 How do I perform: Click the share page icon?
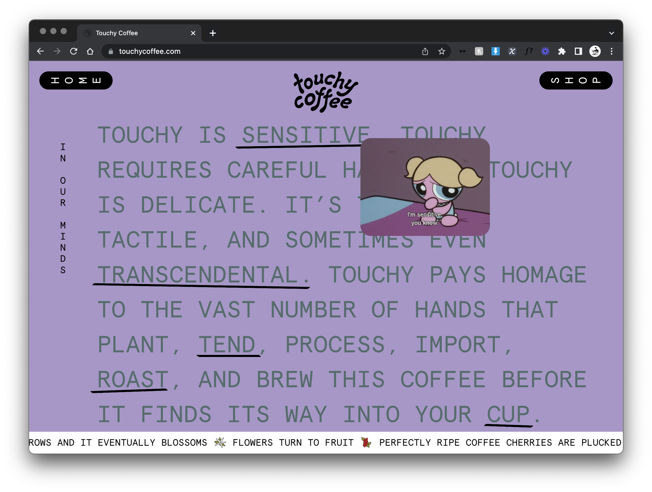[x=425, y=51]
